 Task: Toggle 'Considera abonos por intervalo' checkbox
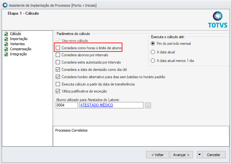[58, 55]
